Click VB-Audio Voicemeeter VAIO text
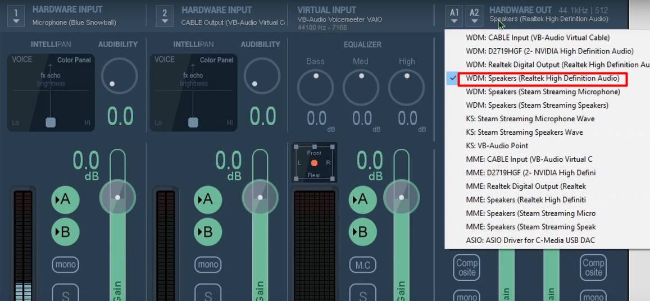The height and width of the screenshot is (301, 650). pos(339,19)
